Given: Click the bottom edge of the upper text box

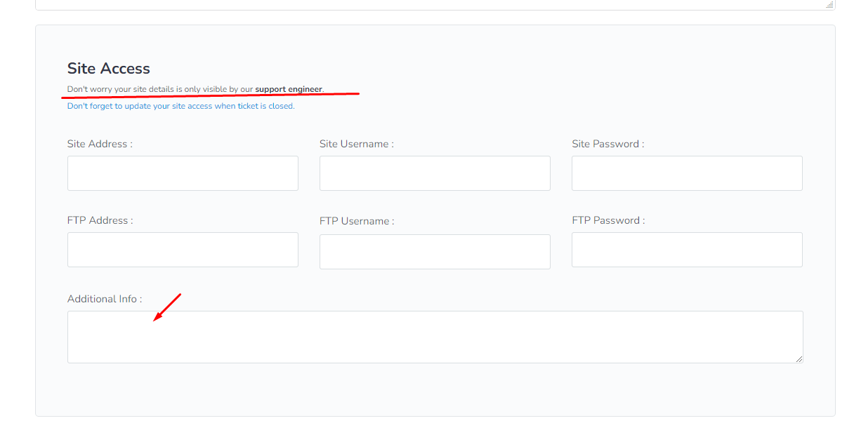Looking at the screenshot, I should [435, 9].
